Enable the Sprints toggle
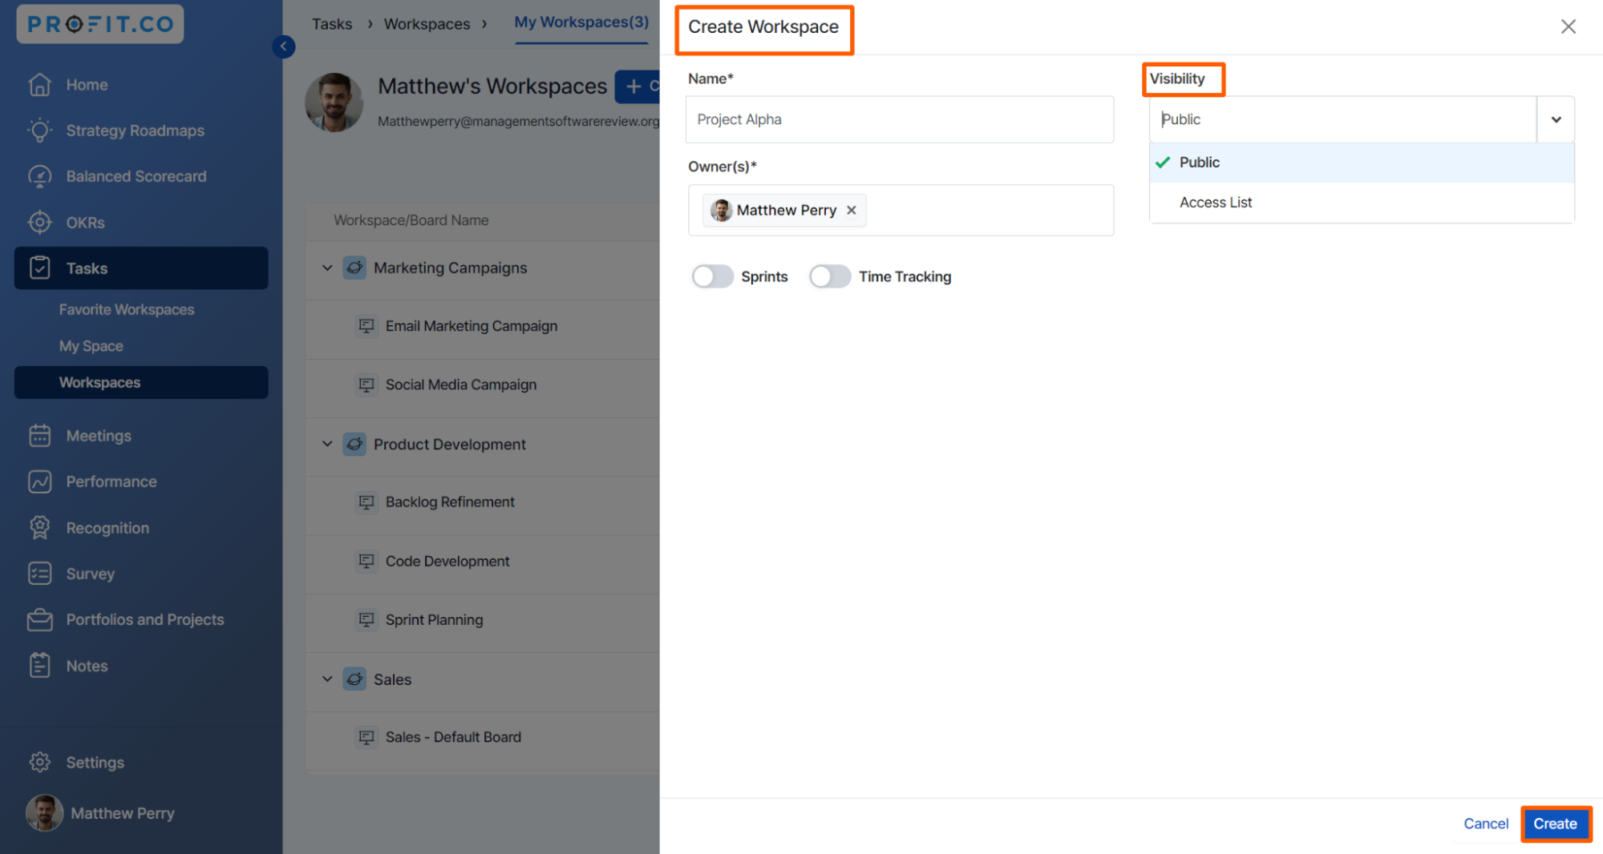 [x=712, y=276]
